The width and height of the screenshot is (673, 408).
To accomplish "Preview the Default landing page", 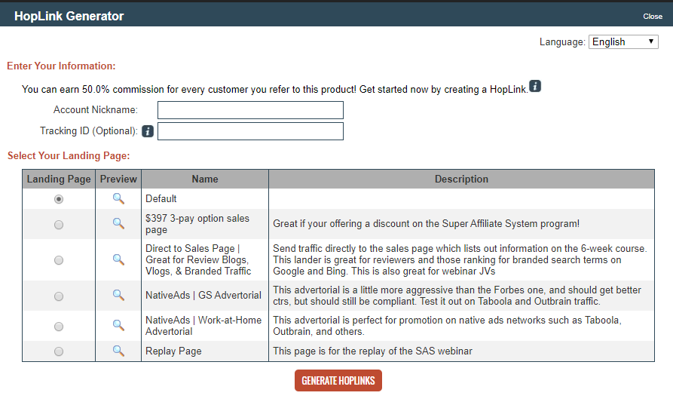I will point(118,198).
